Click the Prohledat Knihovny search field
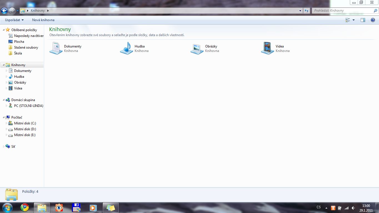The height and width of the screenshot is (213, 379). click(x=343, y=11)
